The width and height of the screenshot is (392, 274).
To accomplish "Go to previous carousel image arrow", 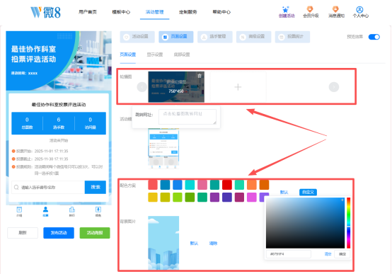I will [x=142, y=87].
